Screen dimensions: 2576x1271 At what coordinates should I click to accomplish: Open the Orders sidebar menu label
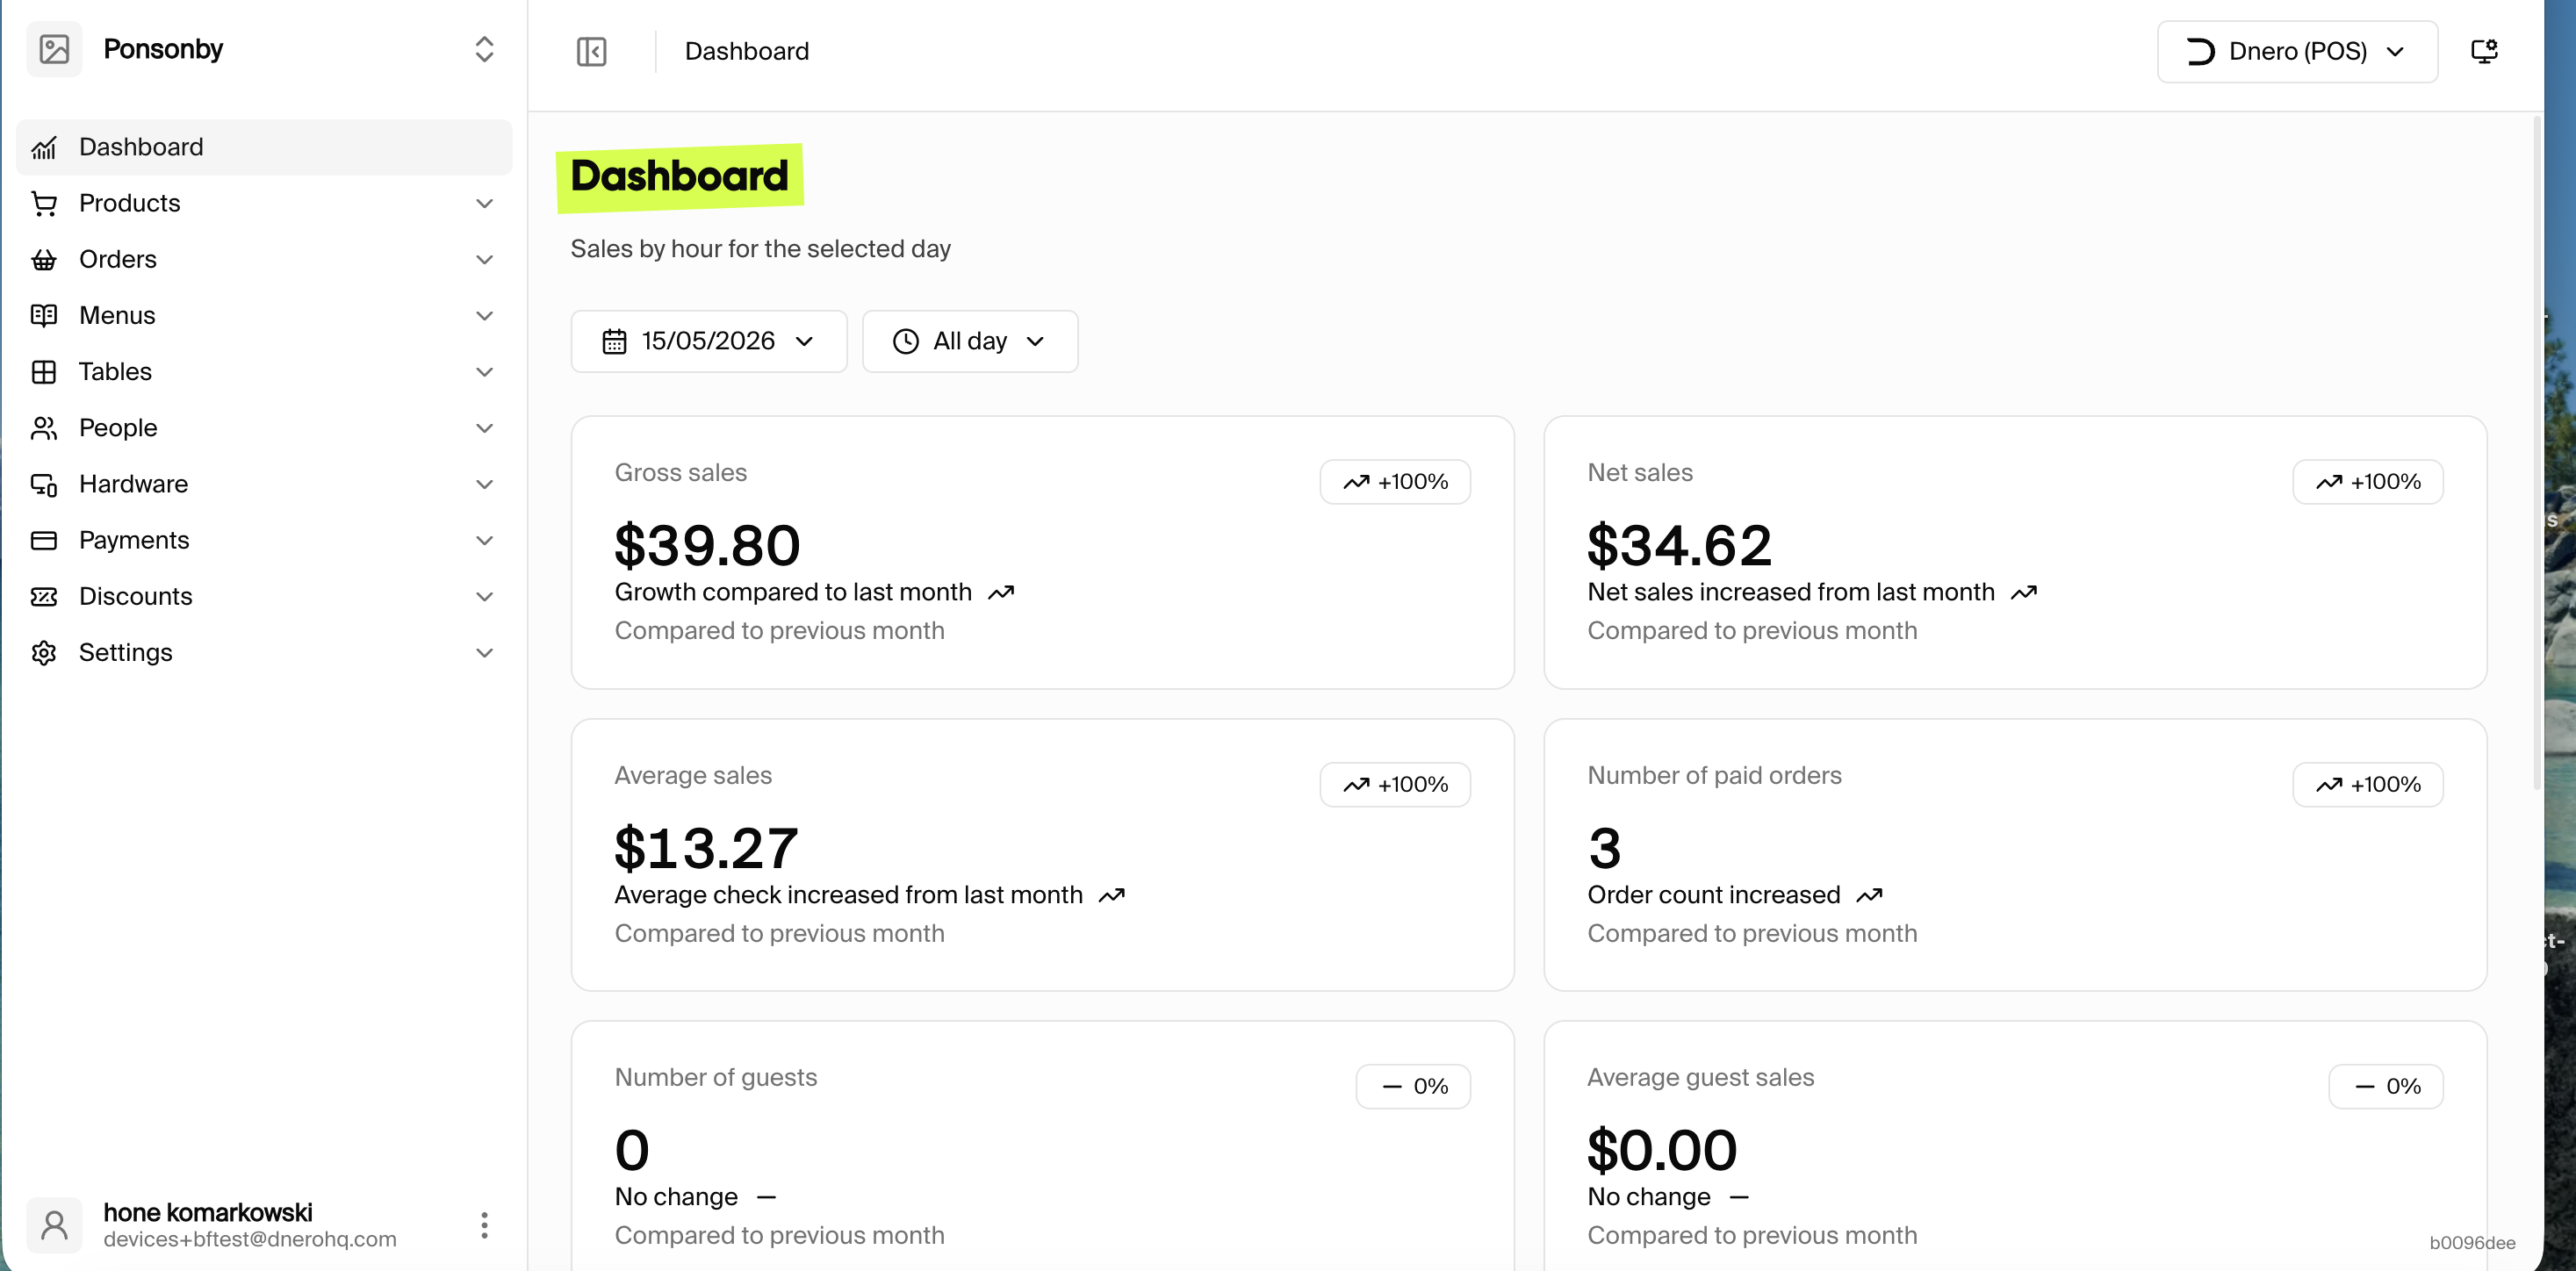(118, 259)
